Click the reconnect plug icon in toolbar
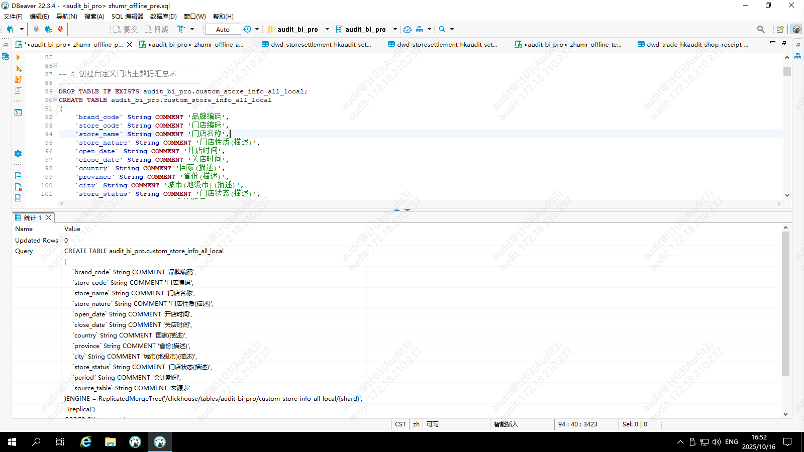The width and height of the screenshot is (804, 452). coord(48,29)
